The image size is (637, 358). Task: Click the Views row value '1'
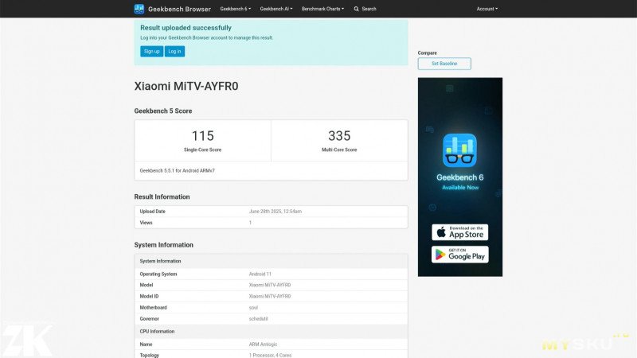(250, 223)
